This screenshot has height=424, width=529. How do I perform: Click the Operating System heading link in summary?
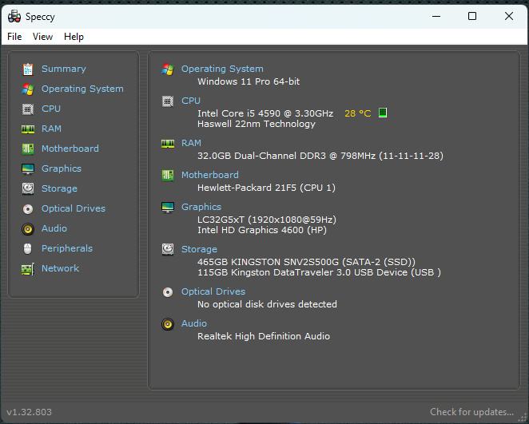[x=222, y=69]
